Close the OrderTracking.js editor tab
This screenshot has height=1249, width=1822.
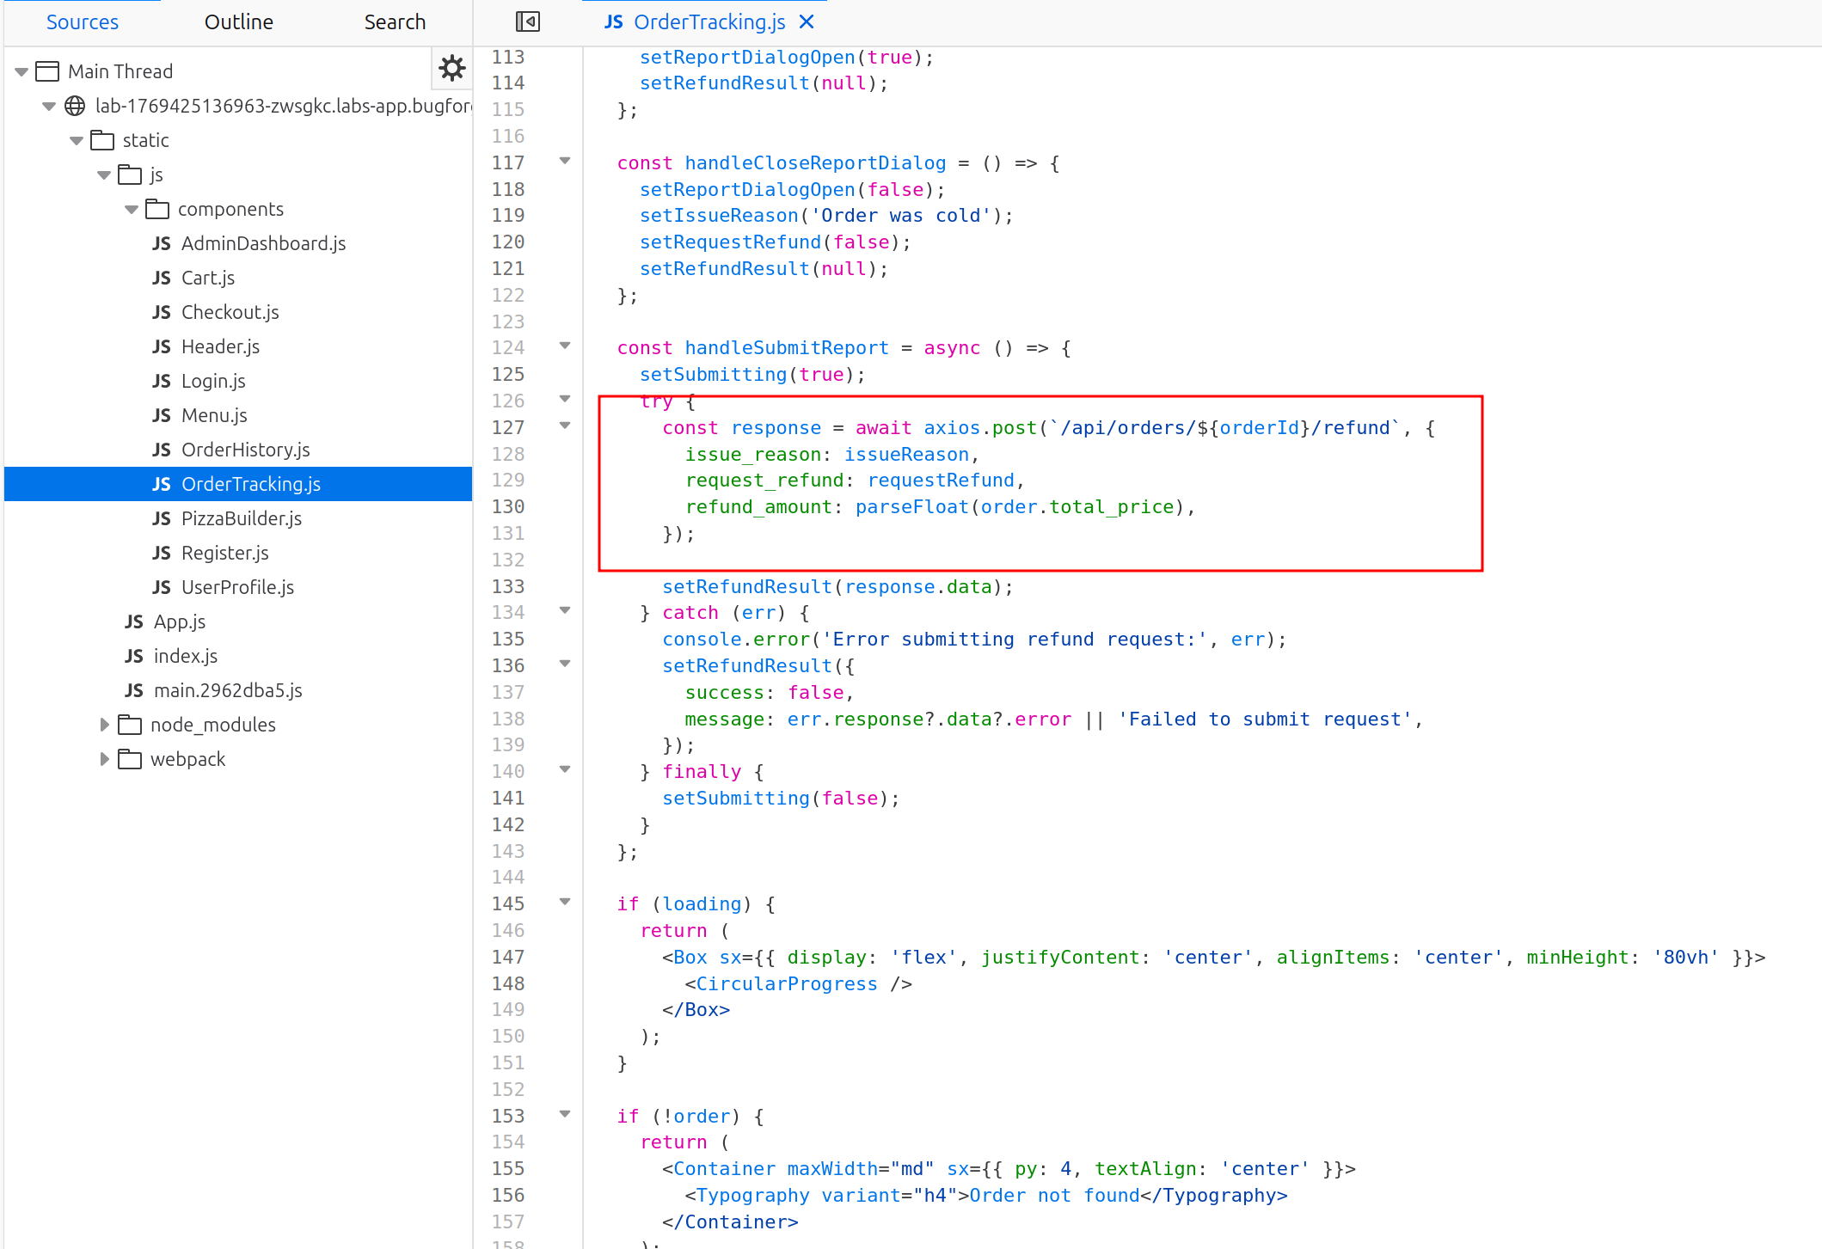(807, 21)
